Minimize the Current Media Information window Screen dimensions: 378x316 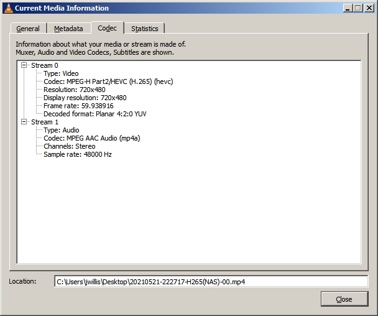(x=348, y=8)
